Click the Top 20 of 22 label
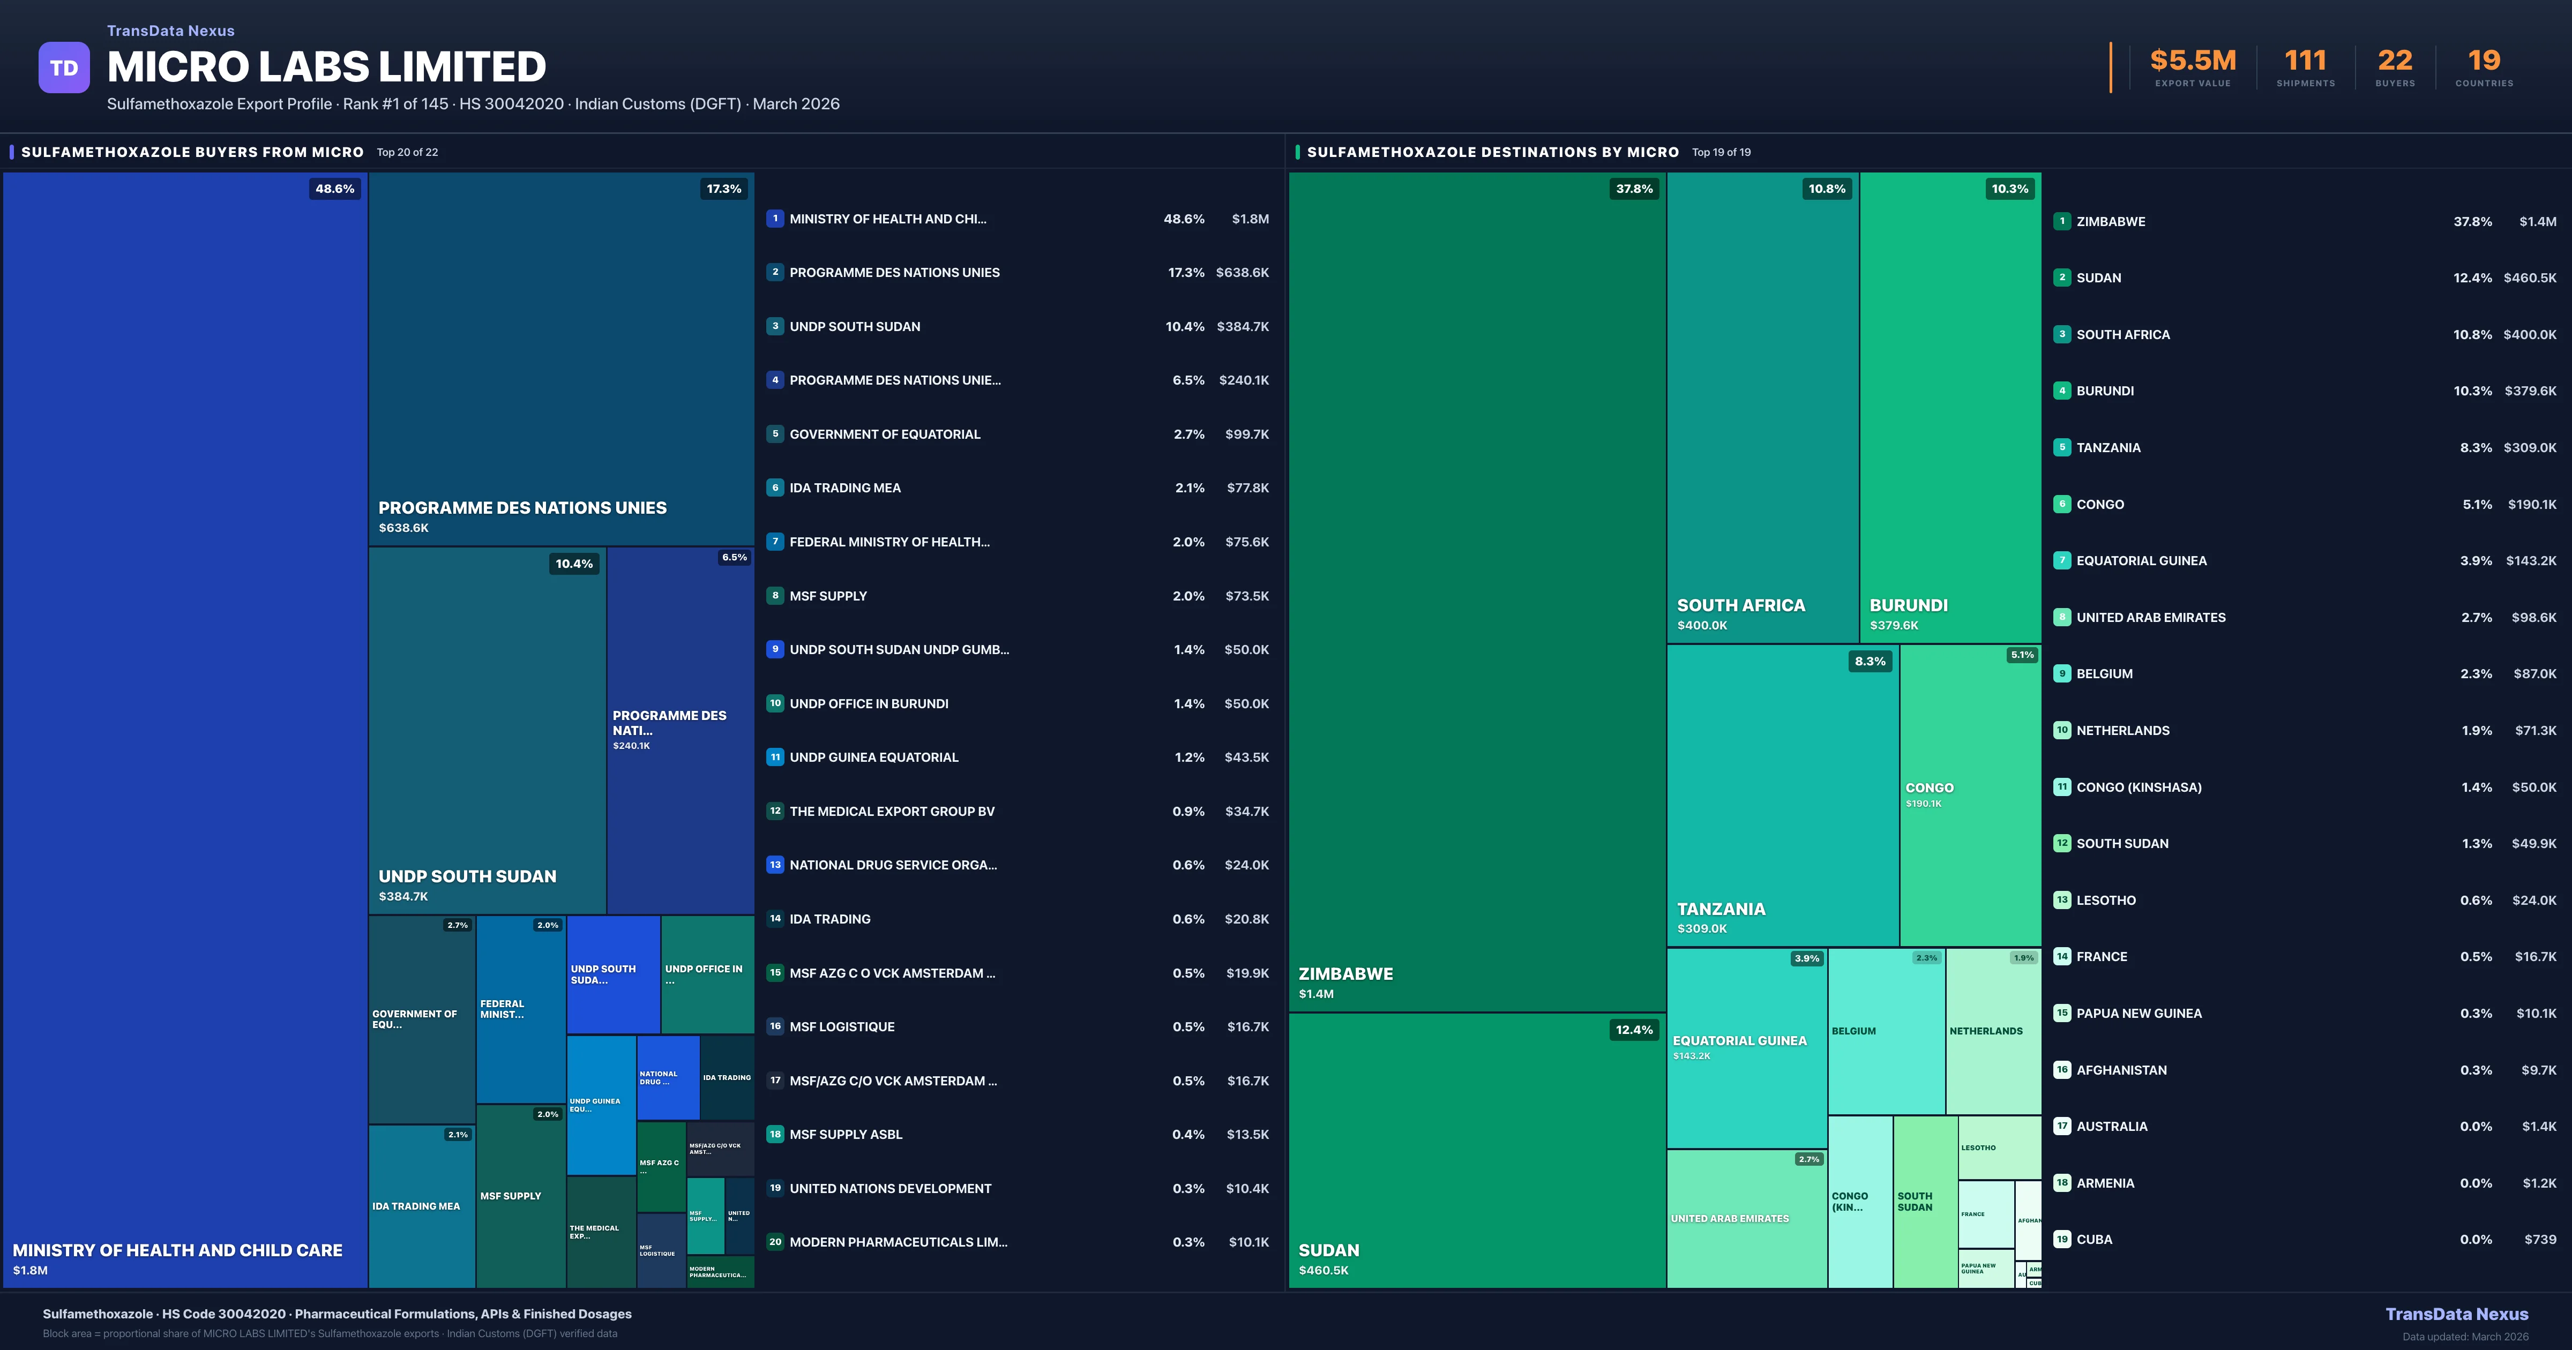 (x=406, y=153)
